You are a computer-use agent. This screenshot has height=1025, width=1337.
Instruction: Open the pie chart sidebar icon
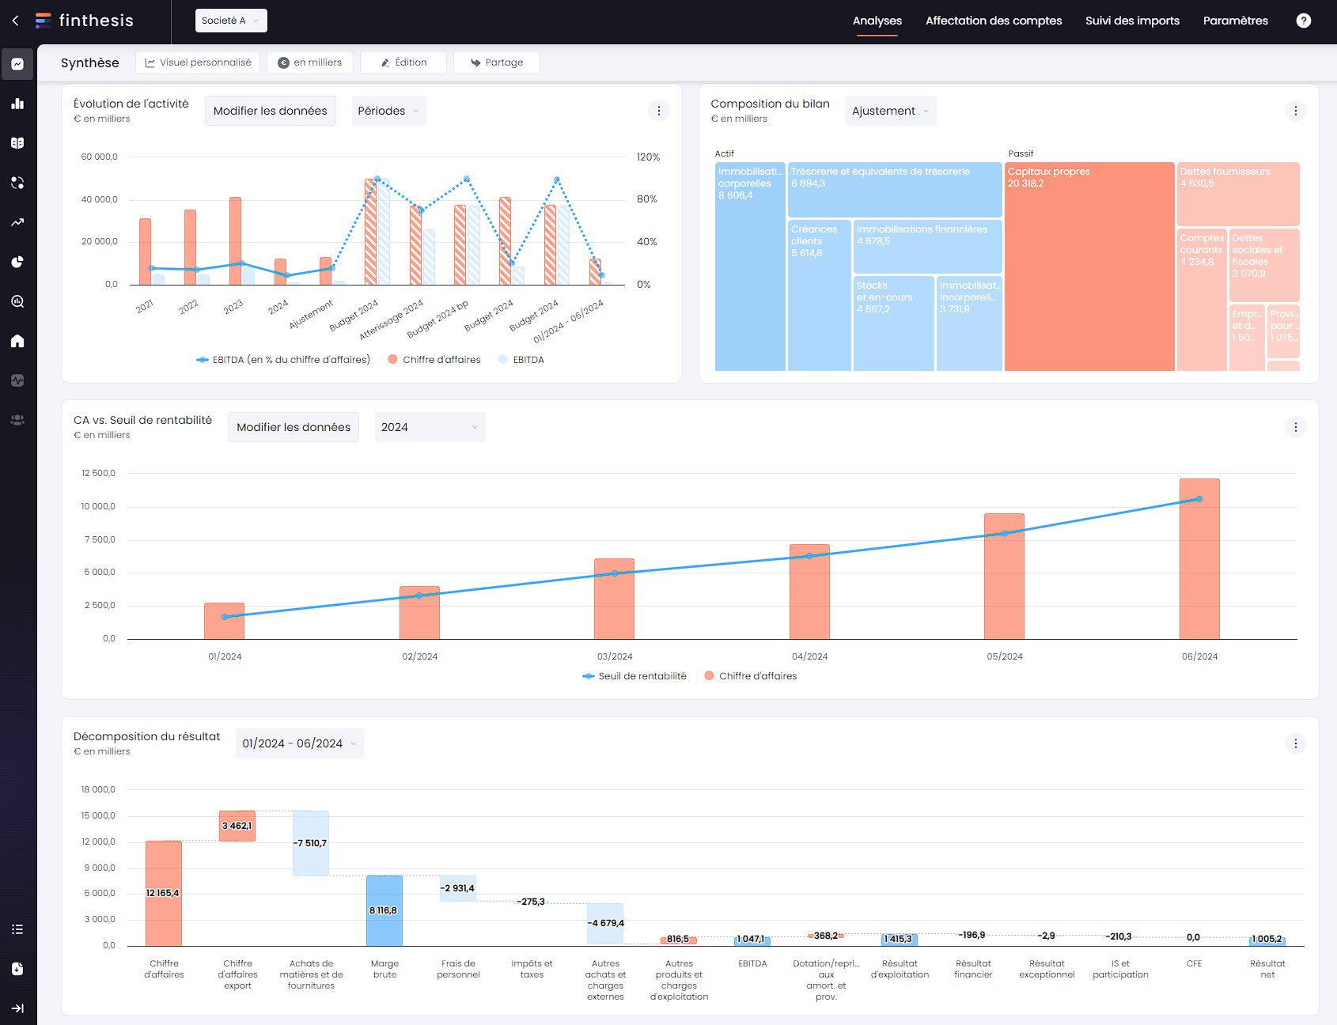[17, 262]
